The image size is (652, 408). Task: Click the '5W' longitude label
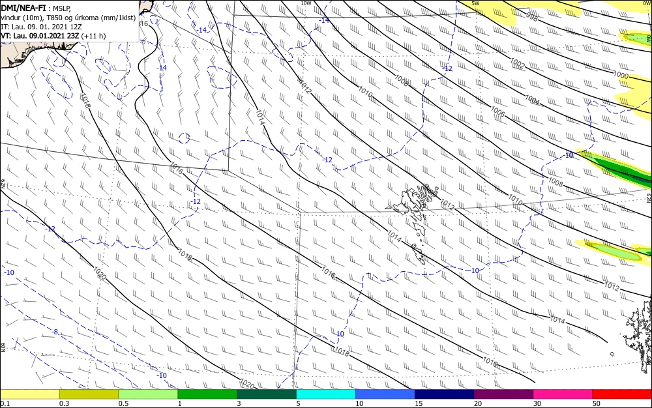point(476,3)
